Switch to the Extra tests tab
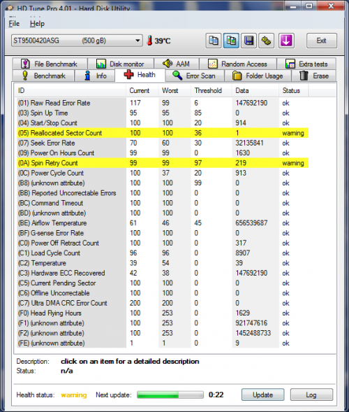This screenshot has width=349, height=412. pyautogui.click(x=306, y=64)
